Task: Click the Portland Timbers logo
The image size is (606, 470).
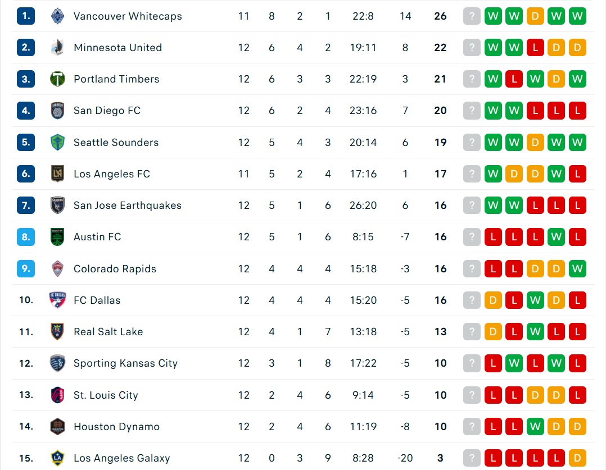Action: pos(57,79)
